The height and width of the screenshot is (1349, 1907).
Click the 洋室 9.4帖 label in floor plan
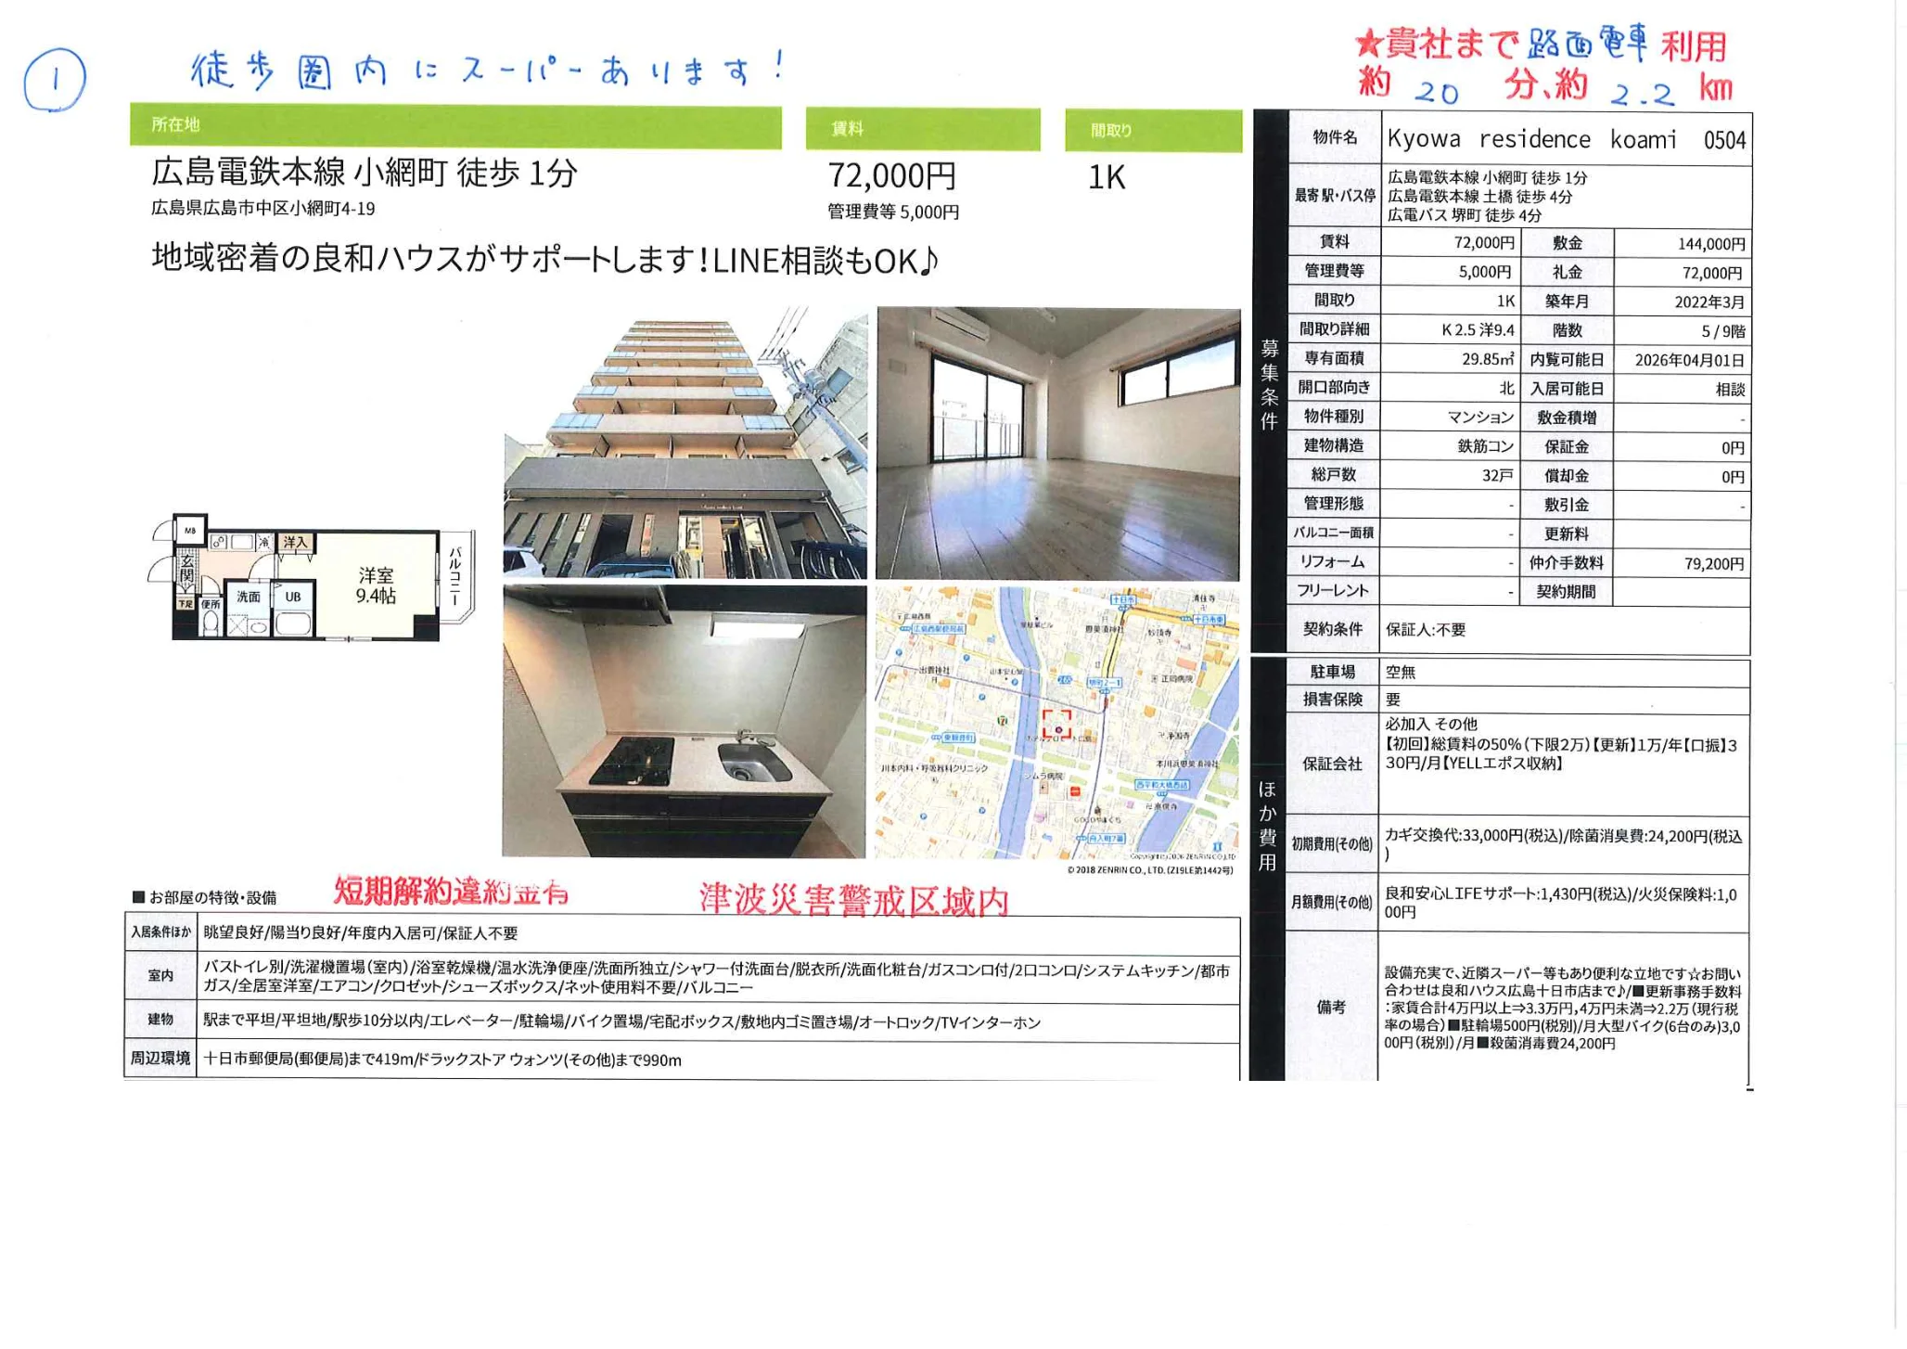(x=376, y=585)
